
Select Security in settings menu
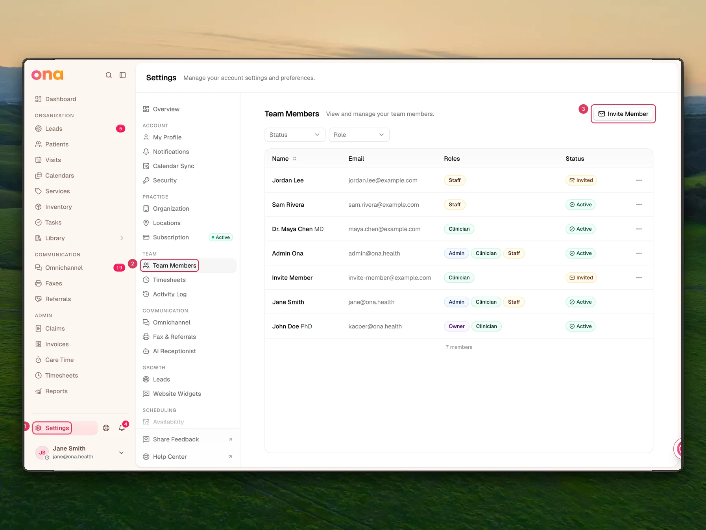tap(187, 180)
